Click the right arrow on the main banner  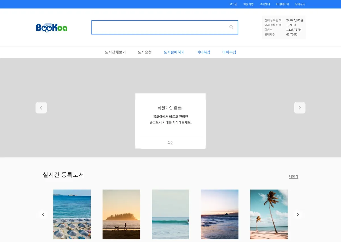300,108
